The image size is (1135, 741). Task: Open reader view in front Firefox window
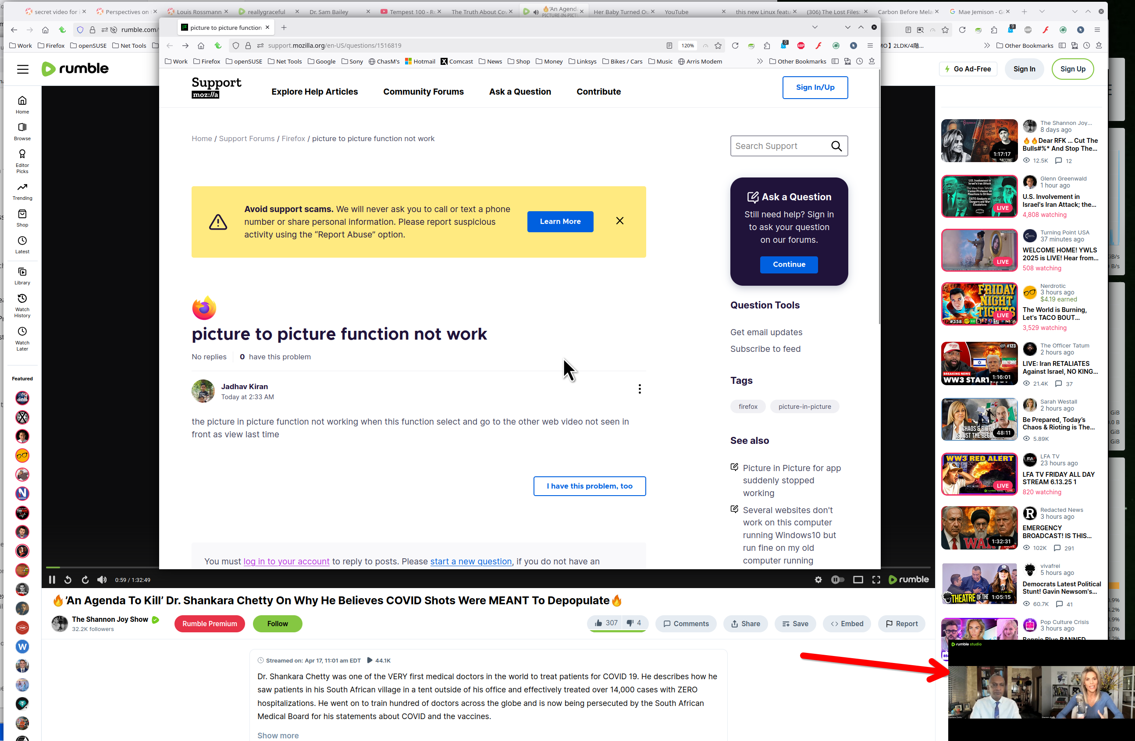pos(669,45)
